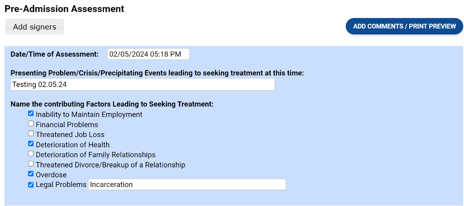464x206 pixels.
Task: Click the Pre-Admission Assessment heading
Action: pos(64,9)
